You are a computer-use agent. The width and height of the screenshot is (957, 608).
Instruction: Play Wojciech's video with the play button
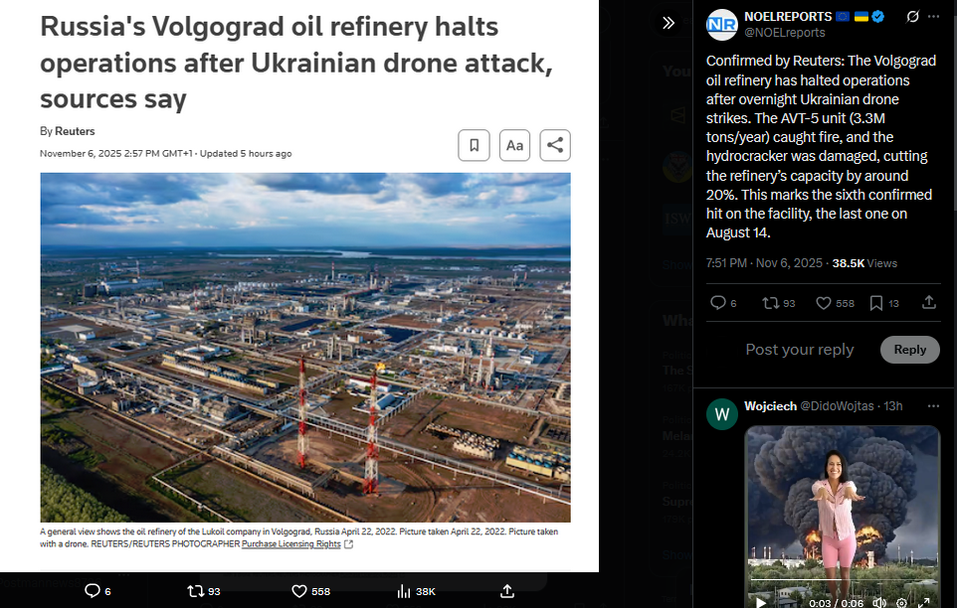[x=760, y=602]
